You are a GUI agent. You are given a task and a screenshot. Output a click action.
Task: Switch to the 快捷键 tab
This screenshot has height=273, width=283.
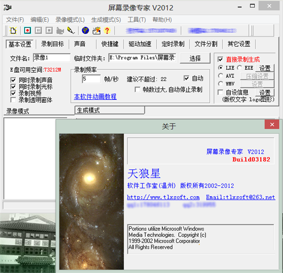click(110, 44)
